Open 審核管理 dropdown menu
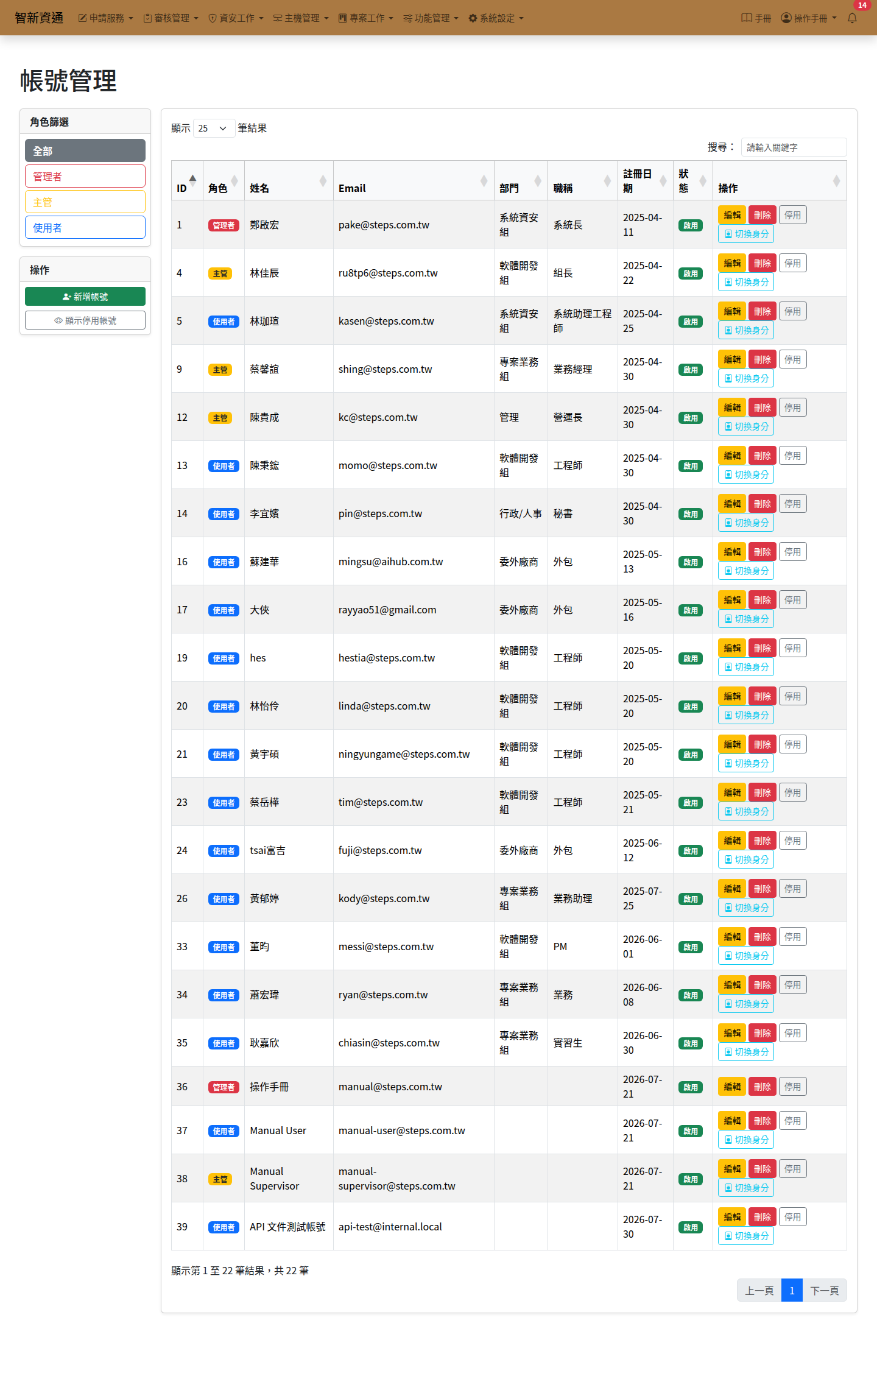The height and width of the screenshot is (1379, 877). (171, 18)
